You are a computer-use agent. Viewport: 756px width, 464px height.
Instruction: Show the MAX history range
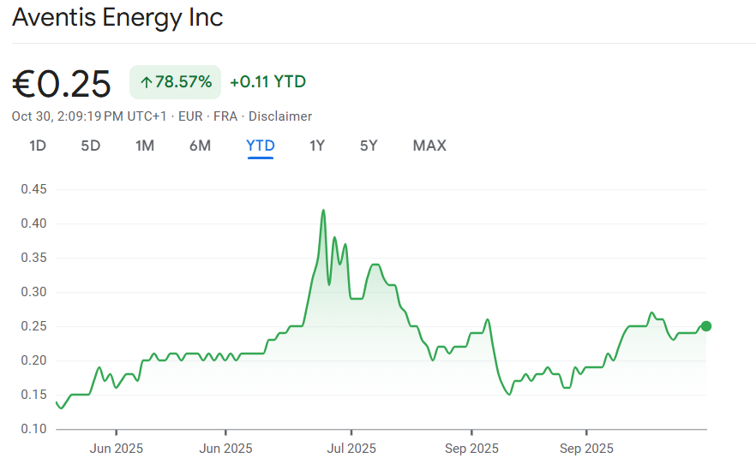click(429, 146)
